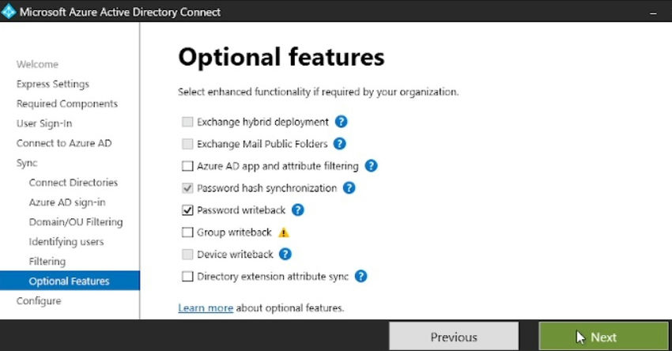
Task: Go to Azure AD sign-in step
Action: click(x=67, y=202)
